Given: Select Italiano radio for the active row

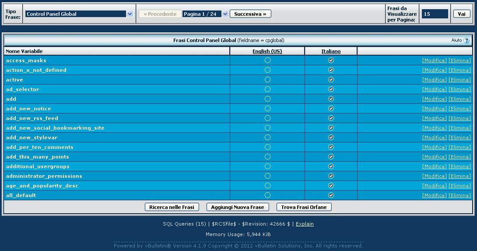Looking at the screenshot, I should click(x=331, y=80).
